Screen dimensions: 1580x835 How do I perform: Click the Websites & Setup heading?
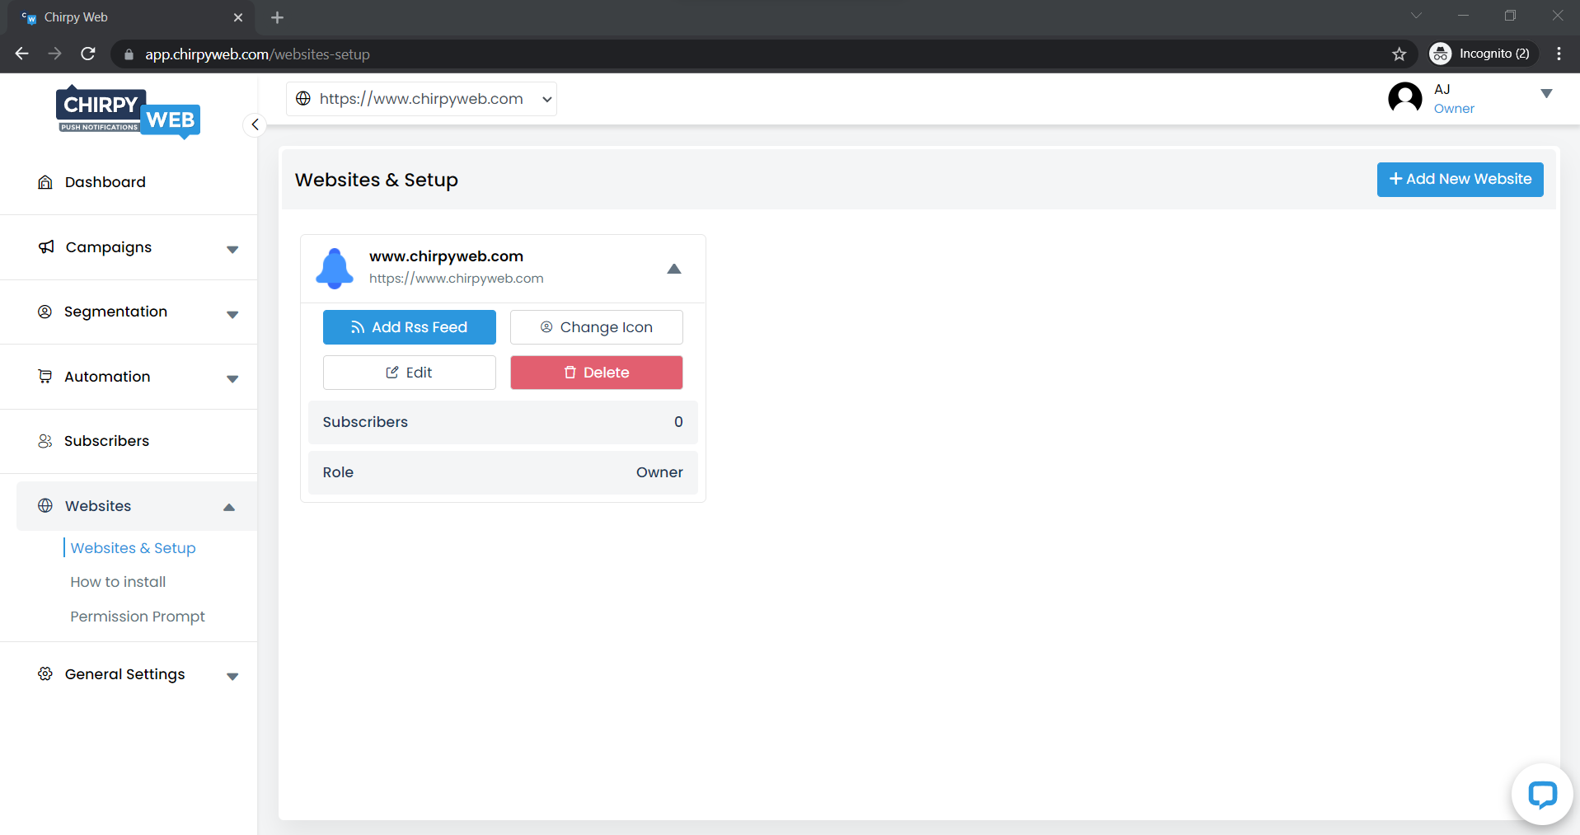[377, 180]
